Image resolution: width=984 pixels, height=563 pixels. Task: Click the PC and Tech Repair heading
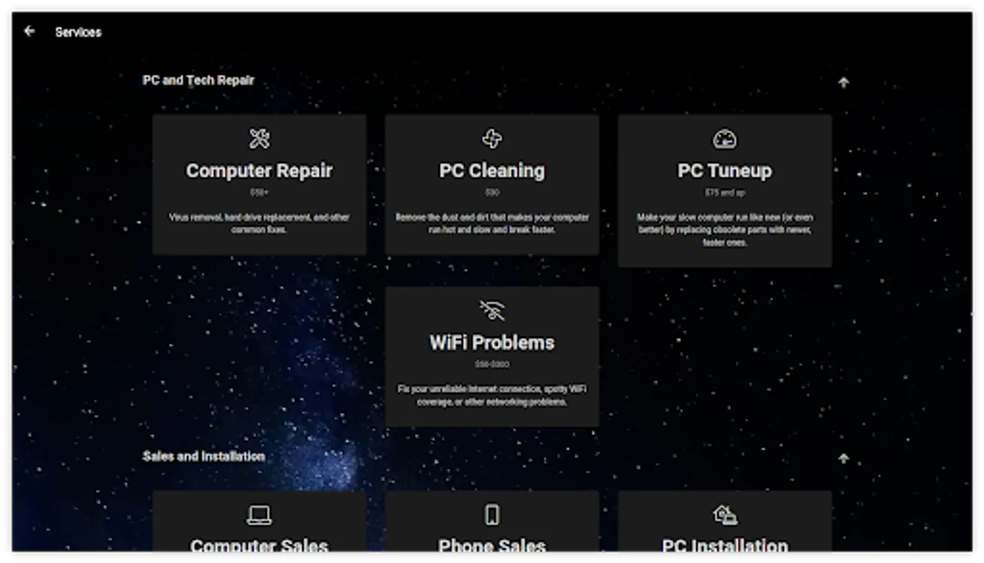pyautogui.click(x=198, y=80)
